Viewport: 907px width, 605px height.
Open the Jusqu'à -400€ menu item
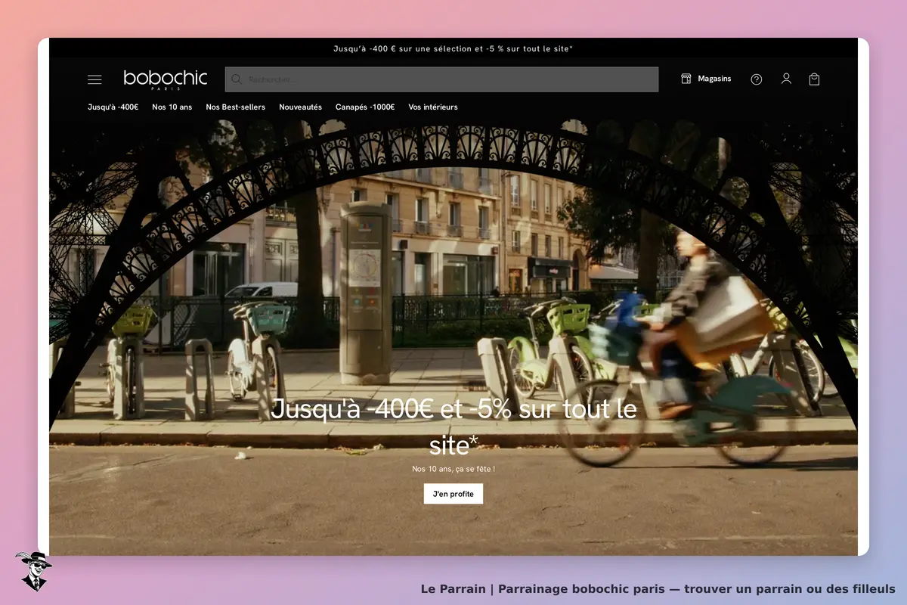tap(113, 107)
